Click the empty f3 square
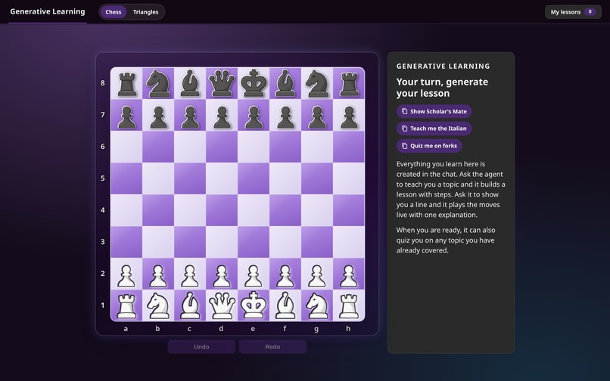This screenshot has width=610, height=381. click(x=285, y=242)
